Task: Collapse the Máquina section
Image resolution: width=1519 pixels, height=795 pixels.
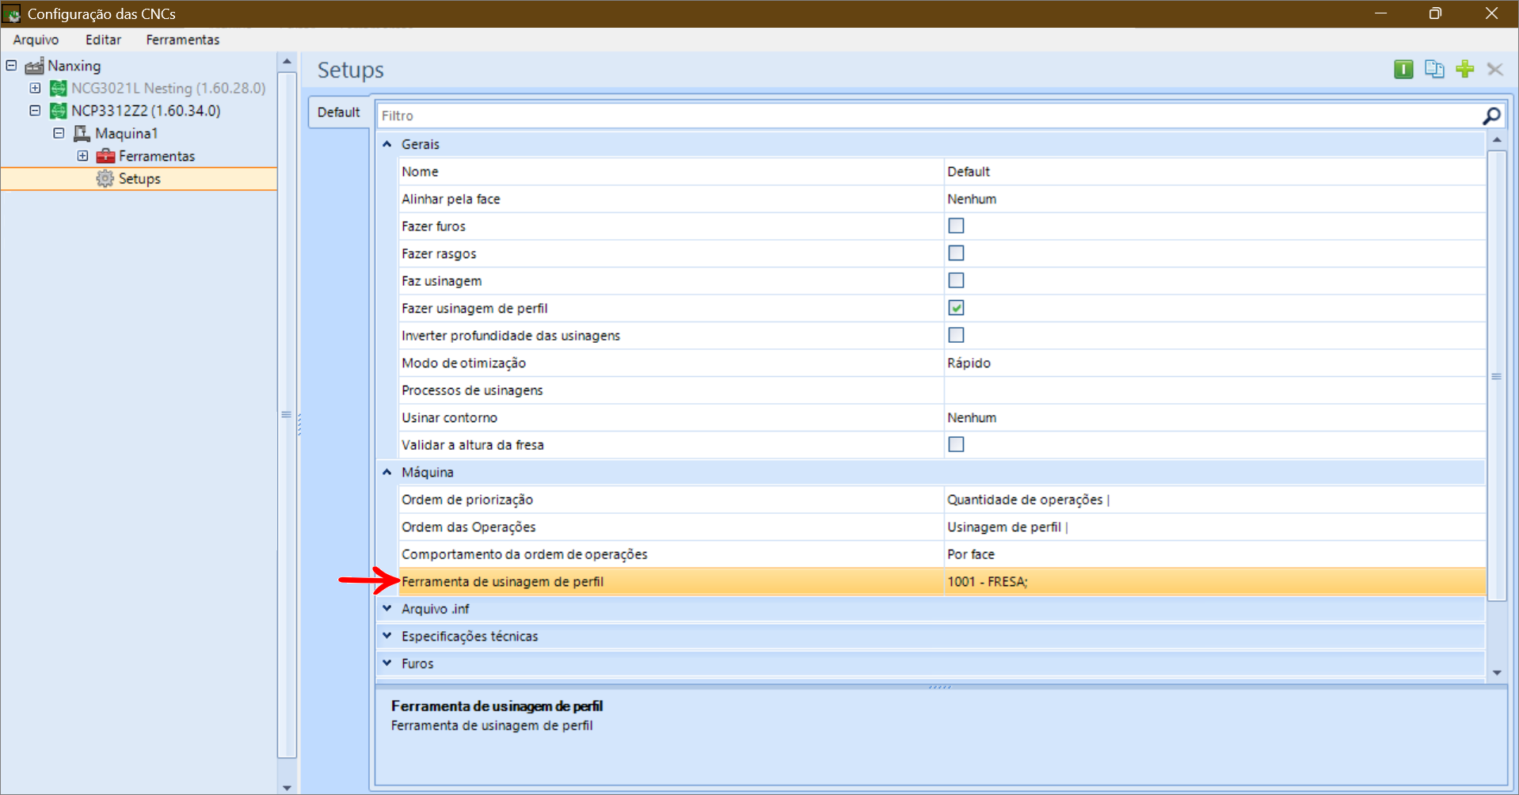Action: (387, 472)
